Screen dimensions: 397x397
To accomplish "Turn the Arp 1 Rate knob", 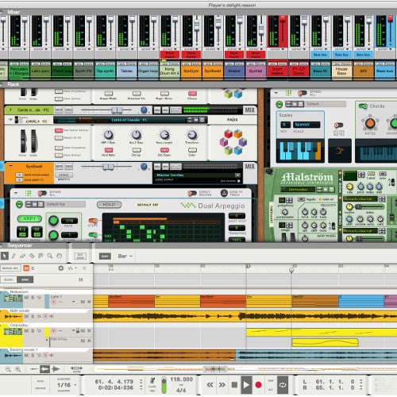I will (108, 135).
